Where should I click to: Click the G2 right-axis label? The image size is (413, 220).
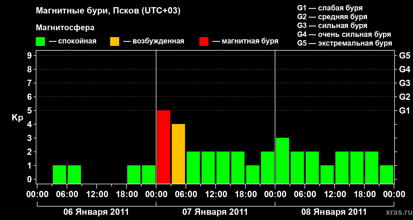coord(405,97)
